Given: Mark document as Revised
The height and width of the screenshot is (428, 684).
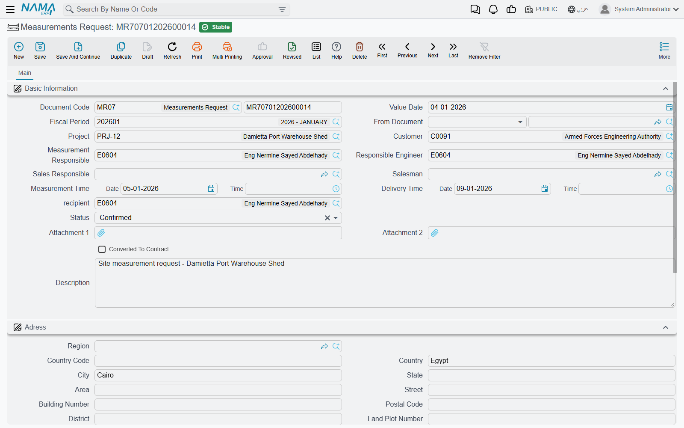Looking at the screenshot, I should click(x=292, y=51).
